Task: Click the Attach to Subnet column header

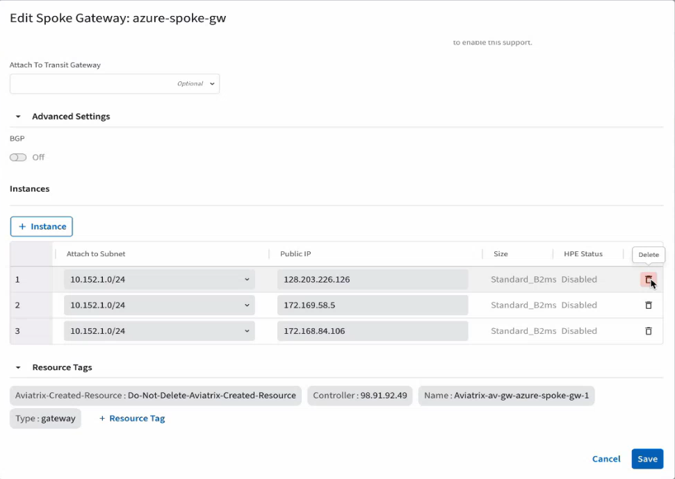Action: 96,254
